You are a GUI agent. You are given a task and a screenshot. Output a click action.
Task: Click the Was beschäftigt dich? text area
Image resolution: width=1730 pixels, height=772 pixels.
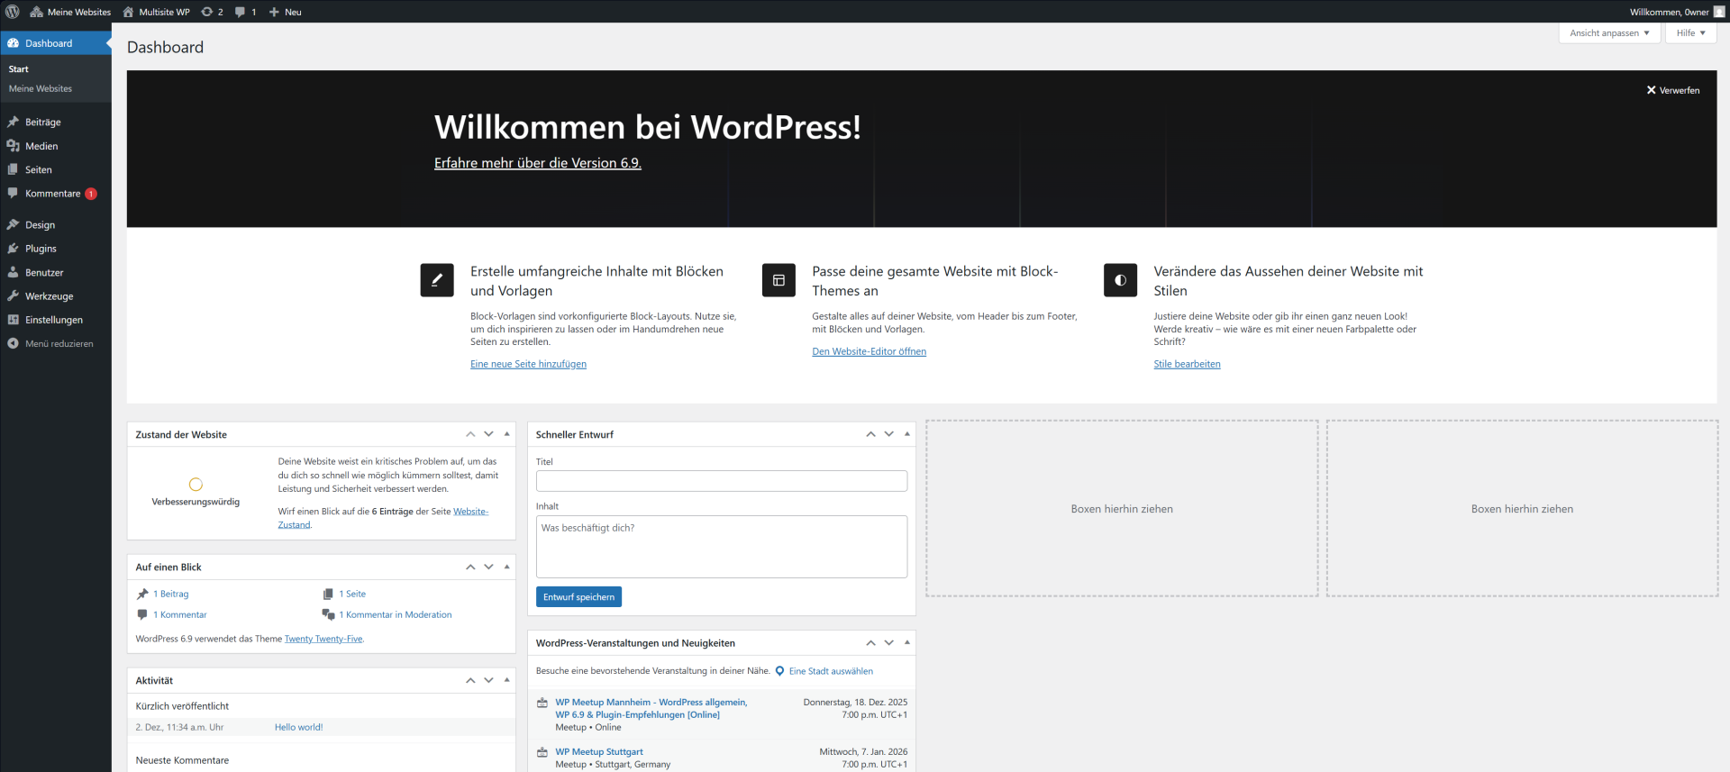[x=722, y=547]
